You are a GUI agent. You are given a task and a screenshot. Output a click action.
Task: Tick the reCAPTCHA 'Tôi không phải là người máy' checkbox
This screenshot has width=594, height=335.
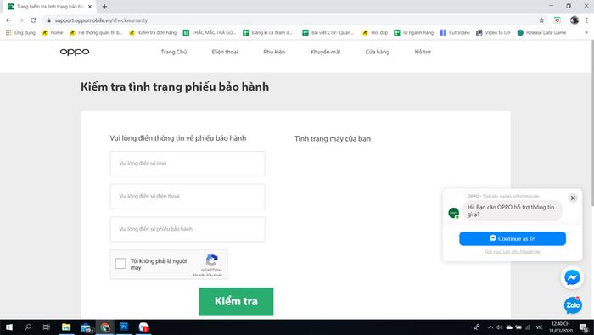click(x=120, y=264)
